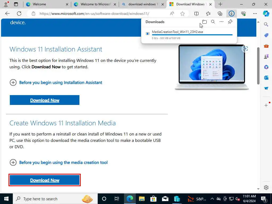Go back to previous page
This screenshot has height=204, width=272.
(7, 14)
